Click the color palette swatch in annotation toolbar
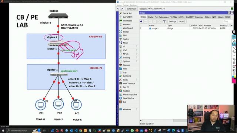Image resolution: width=237 pixels, height=133 pixels. point(234,79)
